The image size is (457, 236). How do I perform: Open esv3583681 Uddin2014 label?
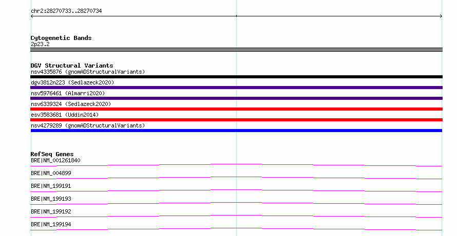[x=65, y=115]
